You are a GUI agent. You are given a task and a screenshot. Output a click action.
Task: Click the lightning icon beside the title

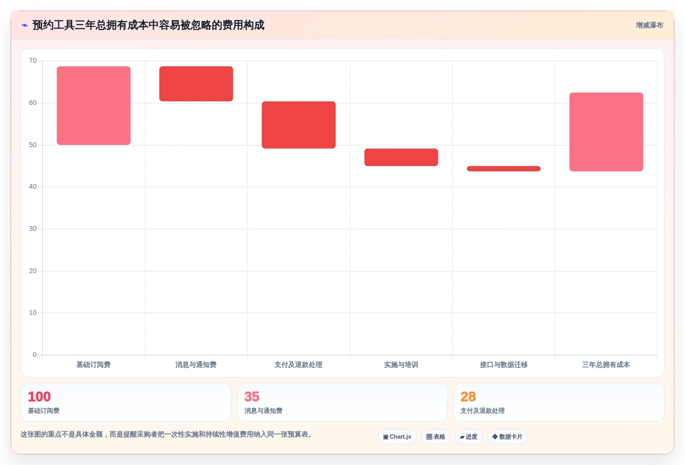pyautogui.click(x=25, y=25)
